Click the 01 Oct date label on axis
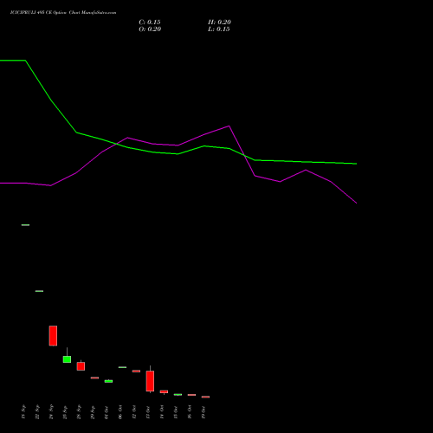The height and width of the screenshot is (433, 433). click(x=107, y=412)
